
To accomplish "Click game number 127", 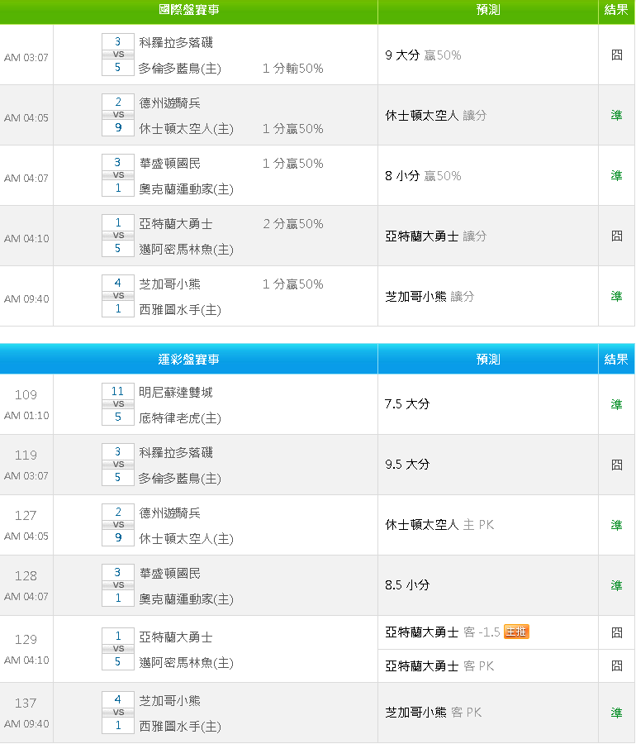I will tap(26, 515).
